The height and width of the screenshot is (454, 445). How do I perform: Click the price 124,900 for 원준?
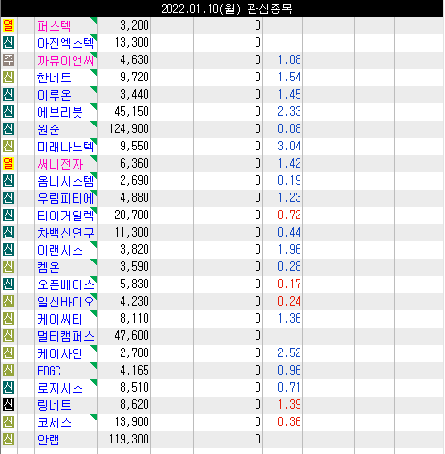(x=129, y=129)
